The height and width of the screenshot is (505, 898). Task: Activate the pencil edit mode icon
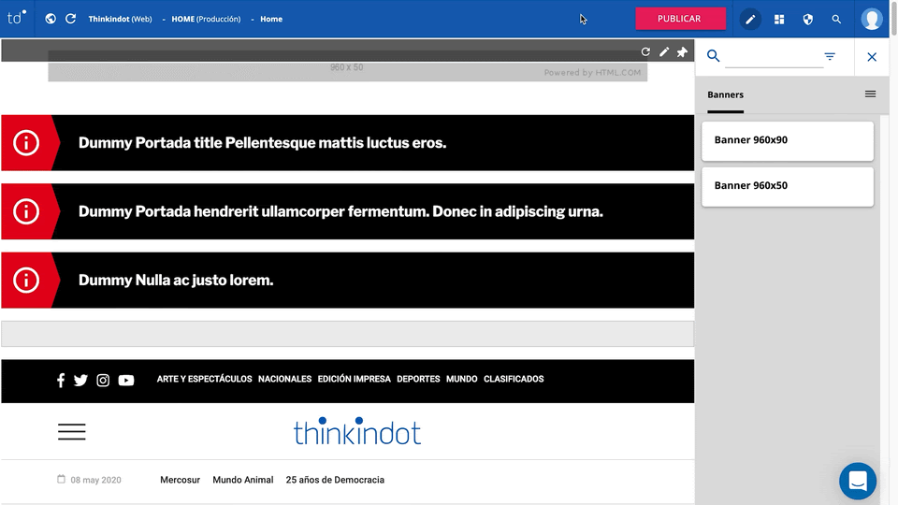[x=750, y=19]
